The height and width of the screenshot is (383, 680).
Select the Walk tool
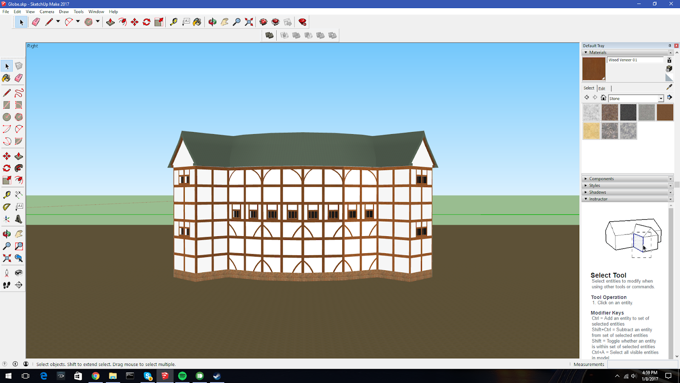point(7,285)
